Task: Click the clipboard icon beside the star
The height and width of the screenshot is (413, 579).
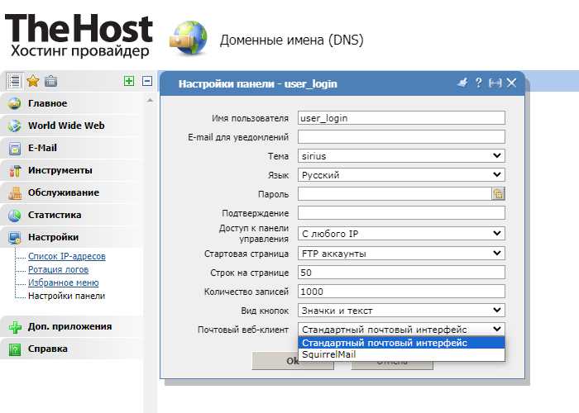Action: [x=50, y=81]
